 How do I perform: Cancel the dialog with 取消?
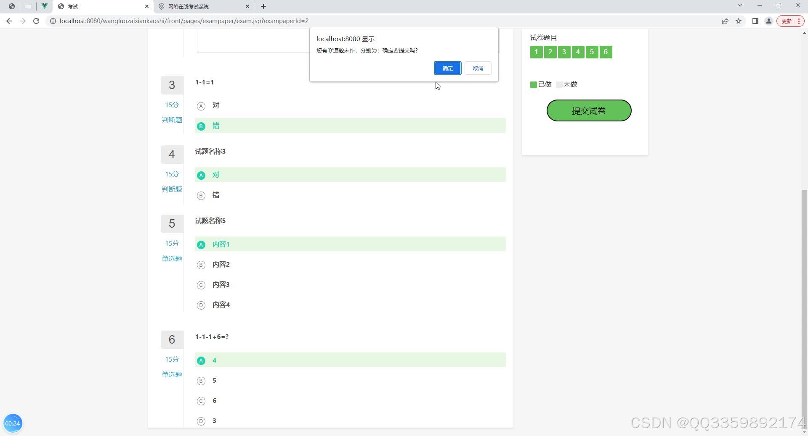(478, 68)
